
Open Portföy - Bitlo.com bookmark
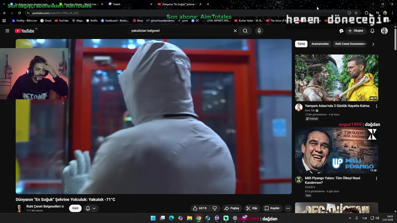tap(24, 21)
